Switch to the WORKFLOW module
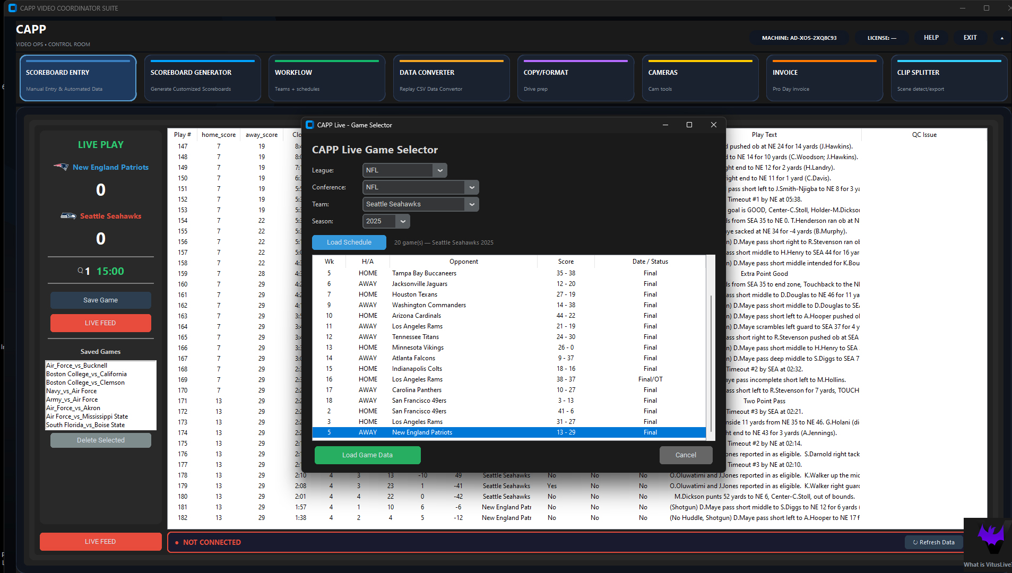Image resolution: width=1012 pixels, height=573 pixels. pos(327,77)
